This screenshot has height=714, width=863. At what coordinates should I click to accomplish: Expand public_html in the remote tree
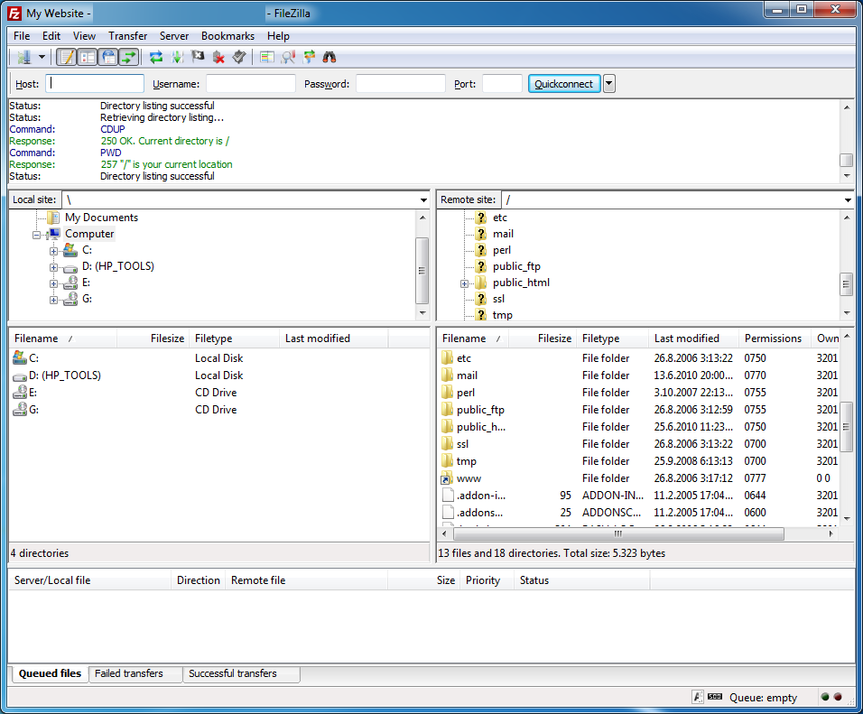click(x=465, y=284)
